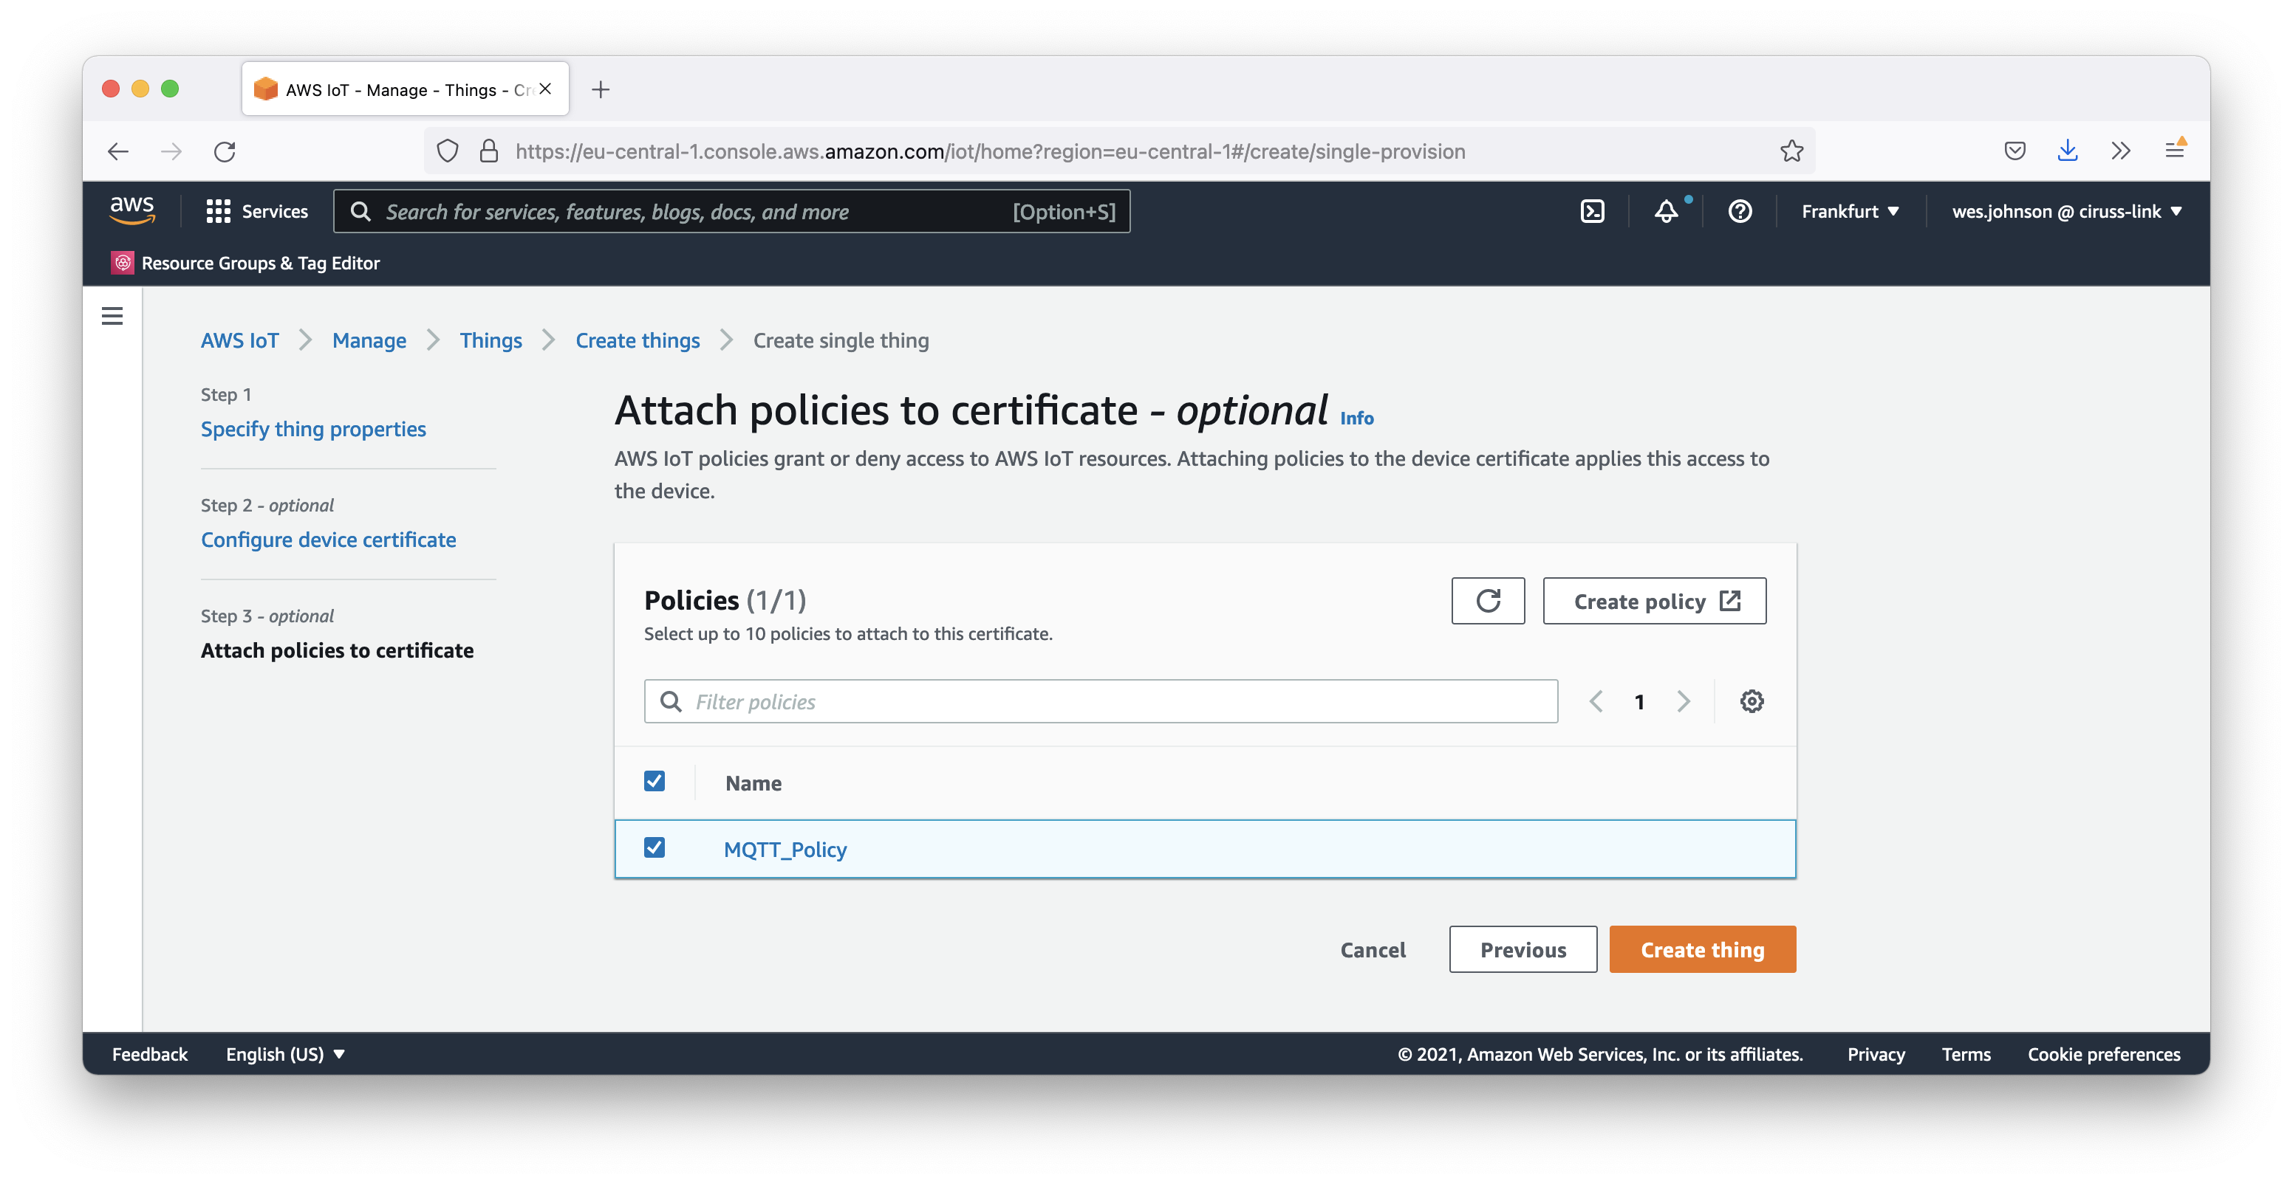Bookmark this page with star icon
This screenshot has width=2293, height=1184.
point(1791,151)
